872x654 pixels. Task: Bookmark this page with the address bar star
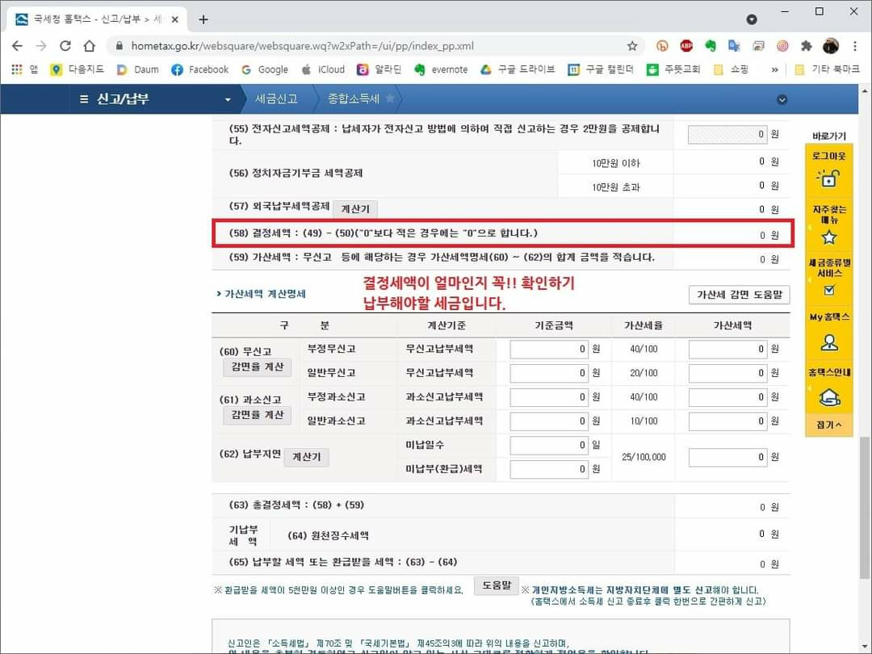coord(632,46)
